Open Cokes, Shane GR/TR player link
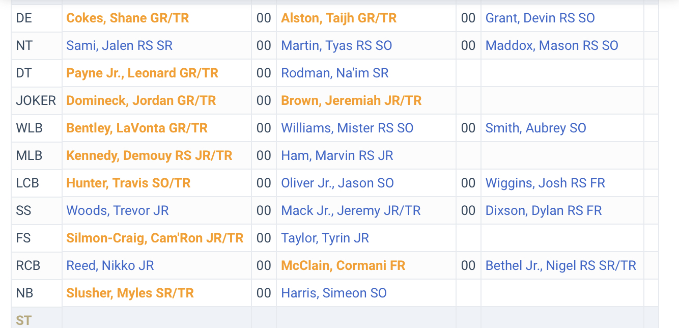The width and height of the screenshot is (679, 328). click(x=128, y=18)
